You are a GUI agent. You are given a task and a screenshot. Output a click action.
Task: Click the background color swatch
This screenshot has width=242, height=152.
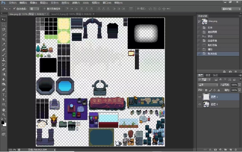[x=5, y=124]
